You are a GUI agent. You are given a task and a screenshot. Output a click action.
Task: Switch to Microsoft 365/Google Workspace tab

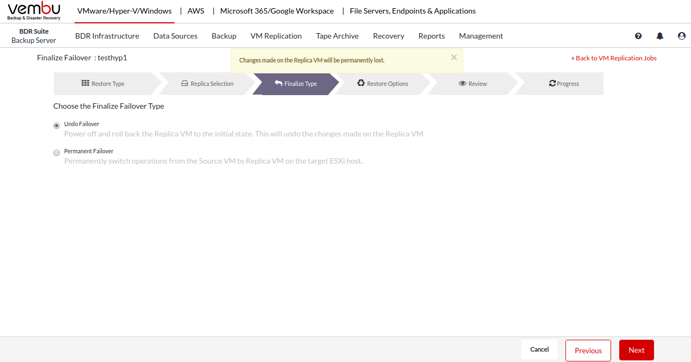(x=277, y=11)
